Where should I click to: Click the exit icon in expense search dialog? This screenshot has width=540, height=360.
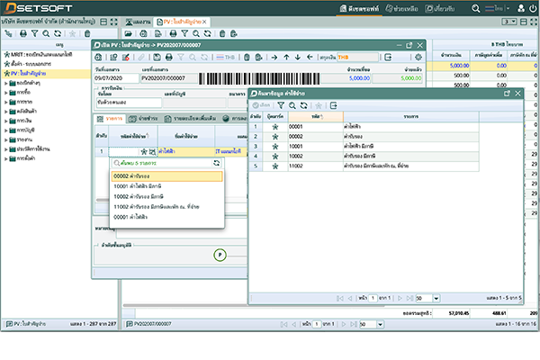(x=333, y=105)
